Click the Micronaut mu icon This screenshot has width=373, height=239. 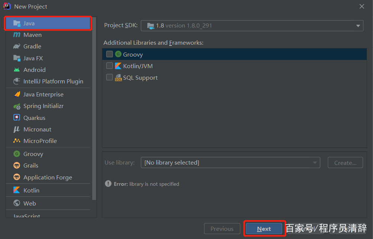17,129
